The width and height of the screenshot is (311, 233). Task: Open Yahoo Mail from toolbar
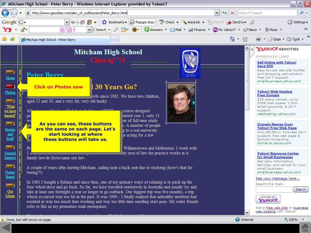(x=176, y=30)
